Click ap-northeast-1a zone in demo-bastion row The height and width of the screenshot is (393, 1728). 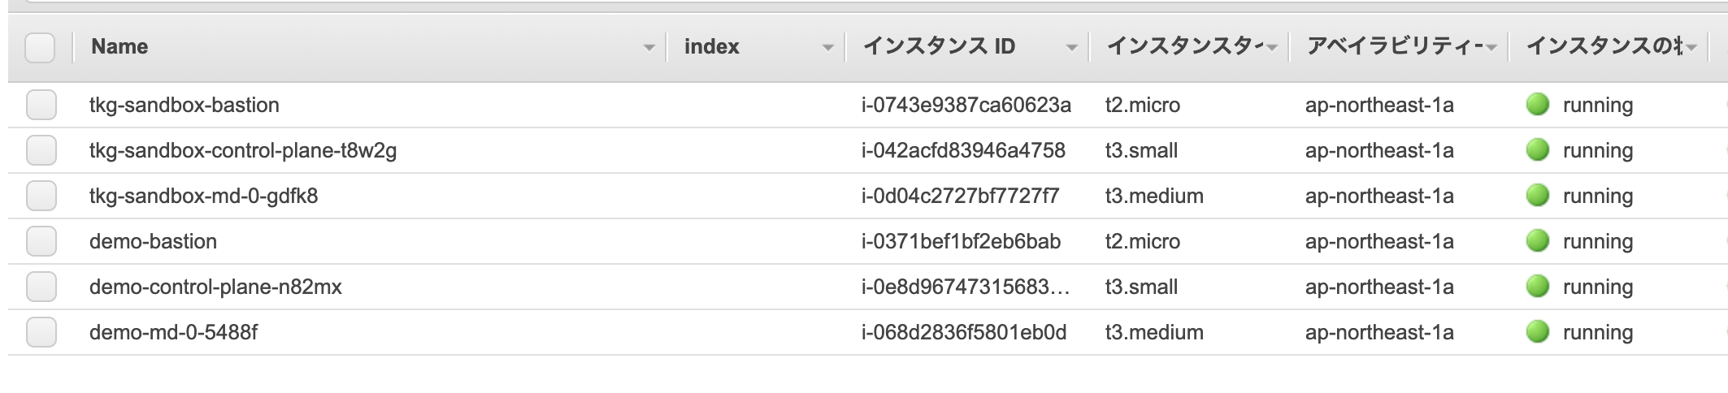click(1379, 241)
